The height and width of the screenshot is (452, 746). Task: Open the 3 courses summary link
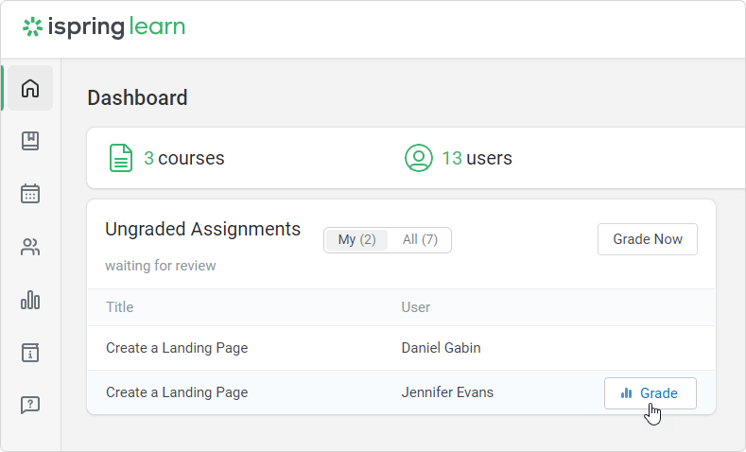click(183, 158)
